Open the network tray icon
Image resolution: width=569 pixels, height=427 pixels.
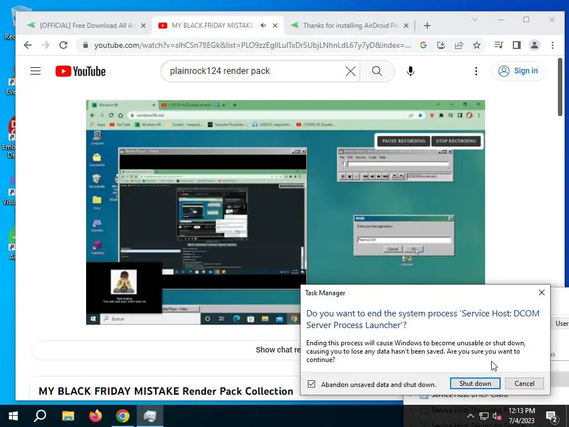click(x=484, y=416)
